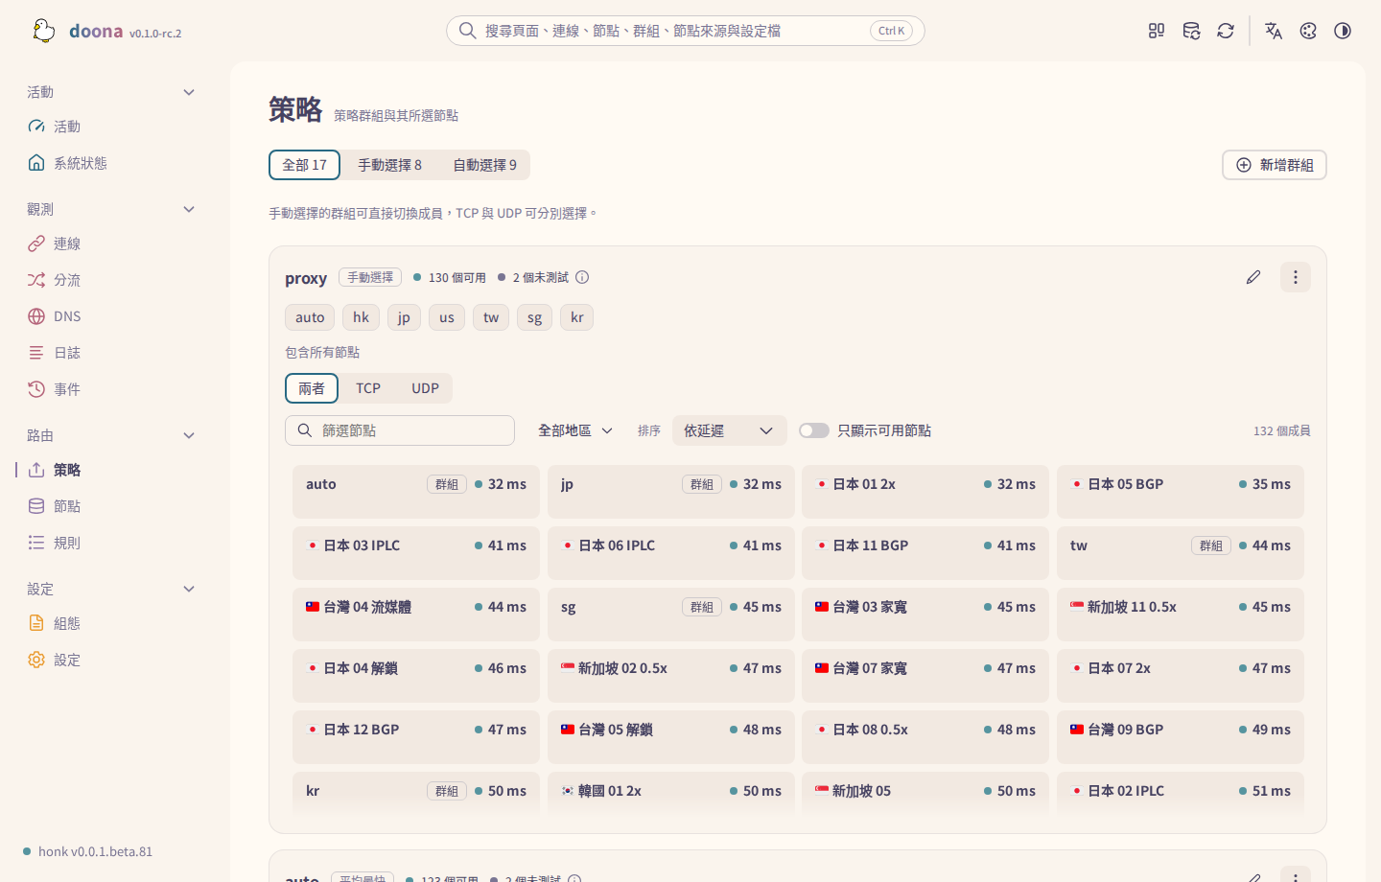
Task: Open the dashboard layout icon in header
Action: [1157, 31]
